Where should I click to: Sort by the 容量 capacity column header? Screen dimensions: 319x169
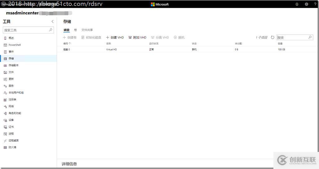click(x=280, y=43)
